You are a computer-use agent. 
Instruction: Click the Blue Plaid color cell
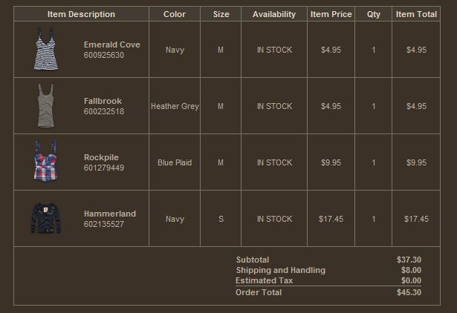175,162
